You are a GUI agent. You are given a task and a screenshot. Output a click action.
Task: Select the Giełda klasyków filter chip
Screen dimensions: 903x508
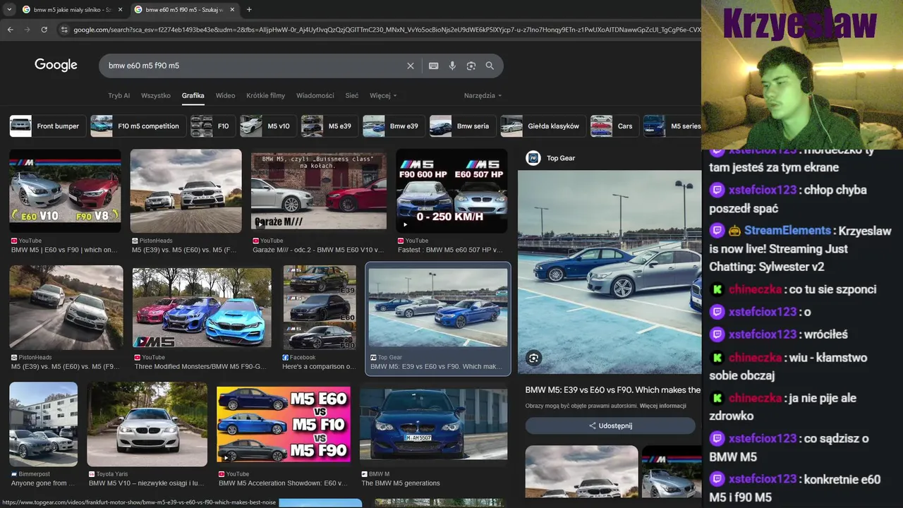point(543,126)
